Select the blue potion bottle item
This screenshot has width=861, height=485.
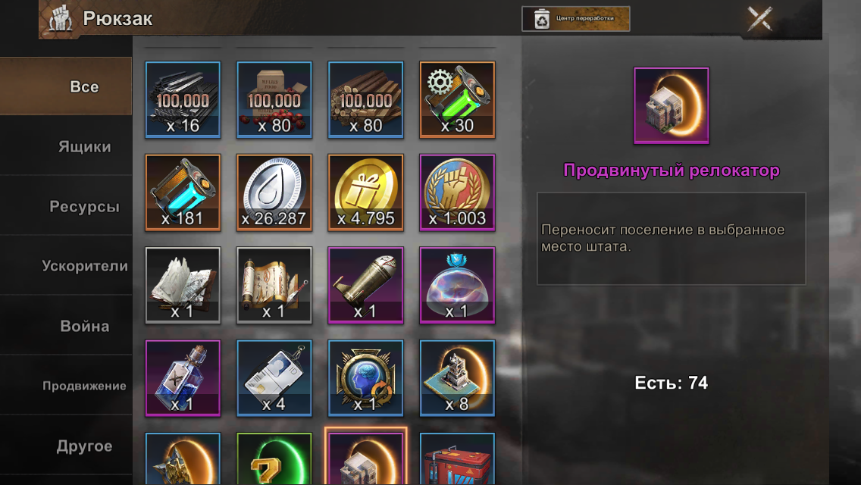coord(183,378)
